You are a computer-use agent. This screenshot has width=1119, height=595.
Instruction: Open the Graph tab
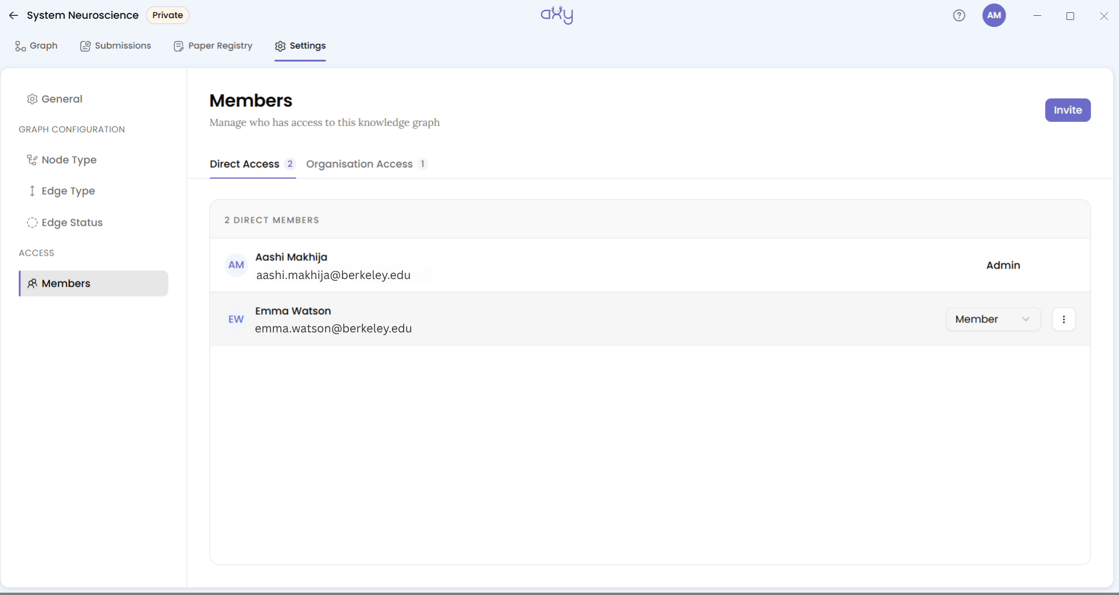point(36,46)
